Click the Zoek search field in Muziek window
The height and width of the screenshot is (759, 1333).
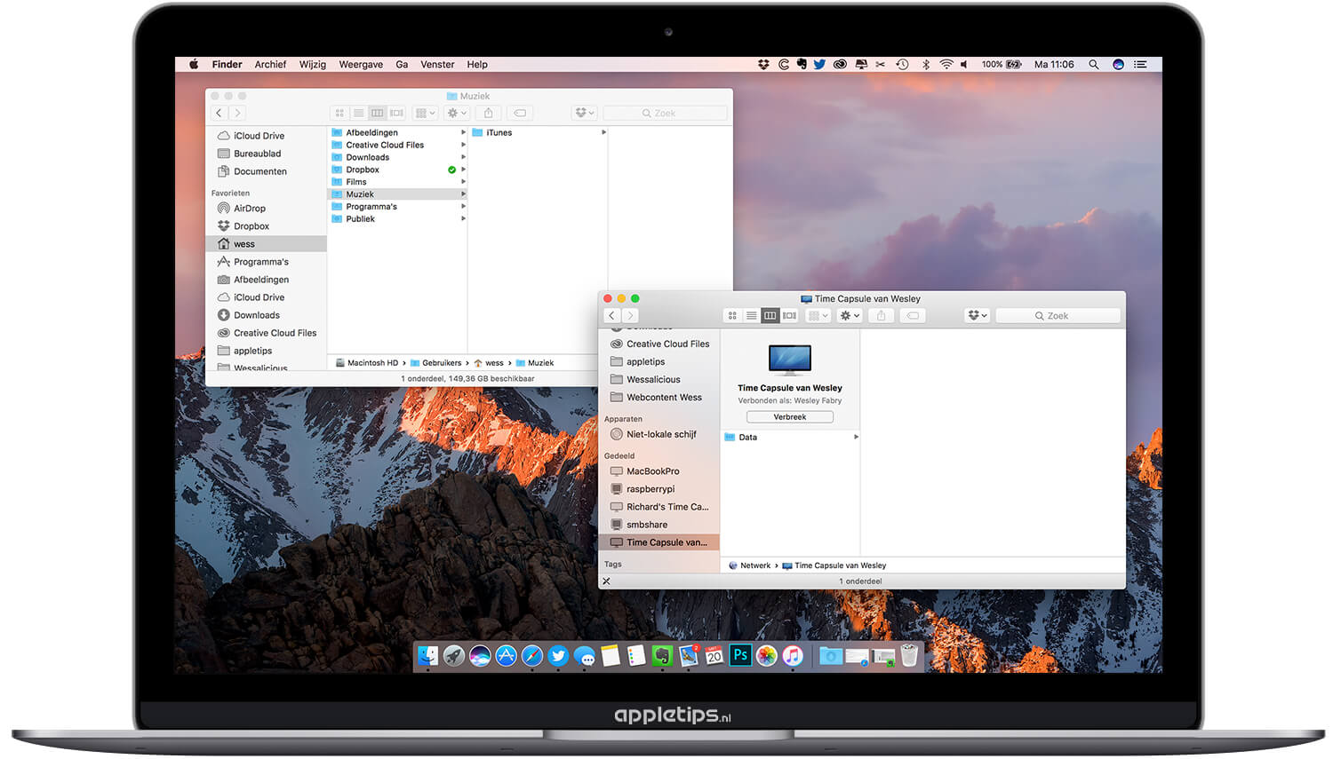click(665, 114)
